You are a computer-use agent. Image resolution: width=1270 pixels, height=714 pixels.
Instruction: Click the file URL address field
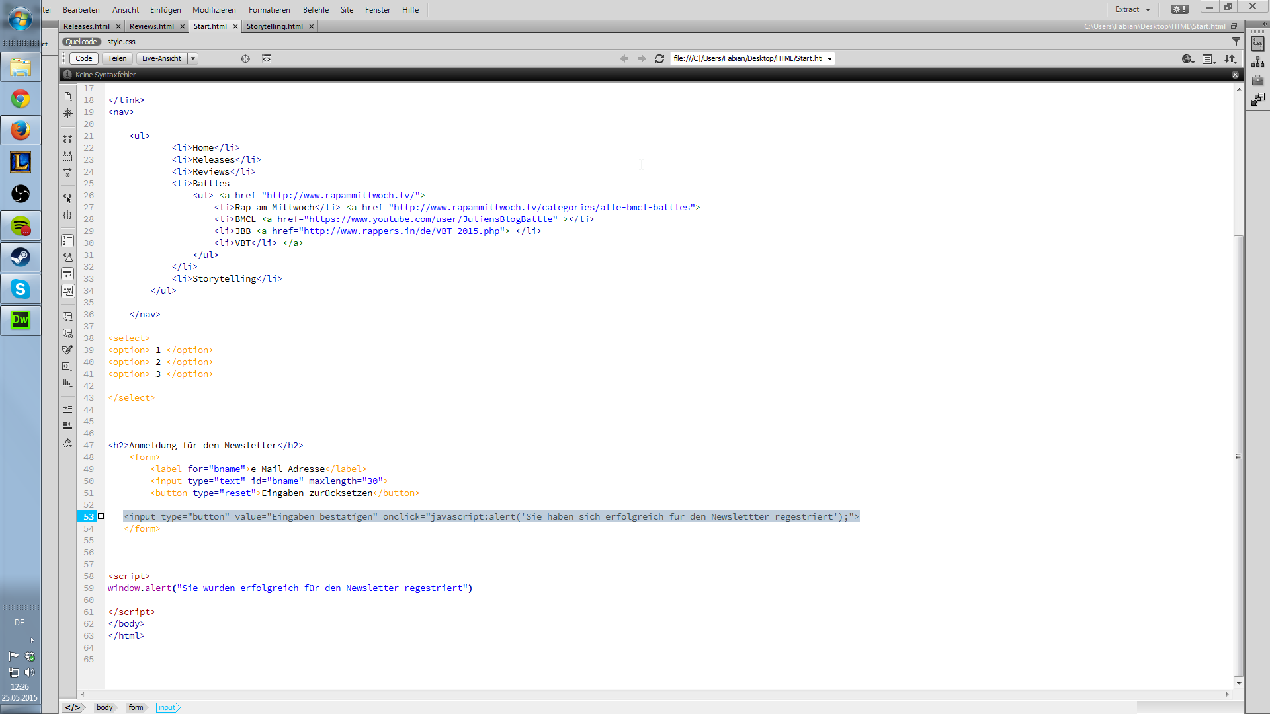[747, 59]
